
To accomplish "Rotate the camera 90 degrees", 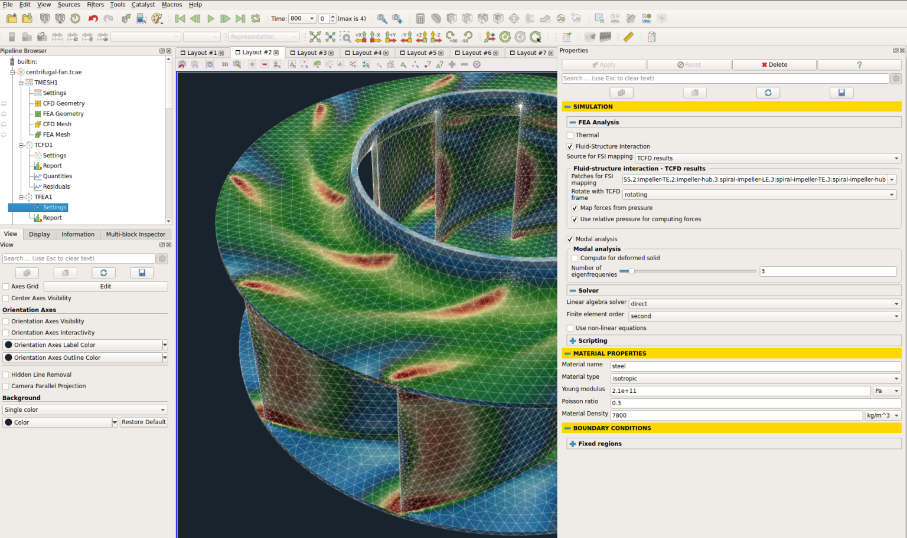I will pos(450,37).
